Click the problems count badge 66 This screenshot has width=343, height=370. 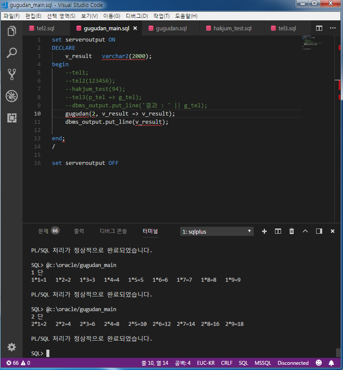tap(55, 231)
